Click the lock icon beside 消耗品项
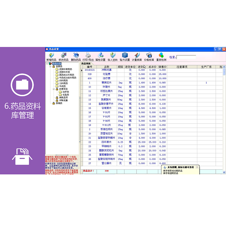 (x=57, y=98)
